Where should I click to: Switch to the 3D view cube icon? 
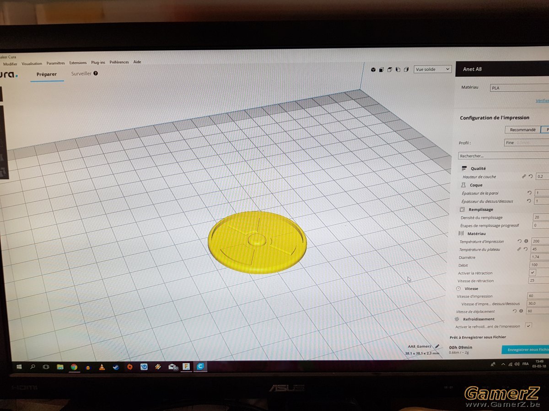373,69
